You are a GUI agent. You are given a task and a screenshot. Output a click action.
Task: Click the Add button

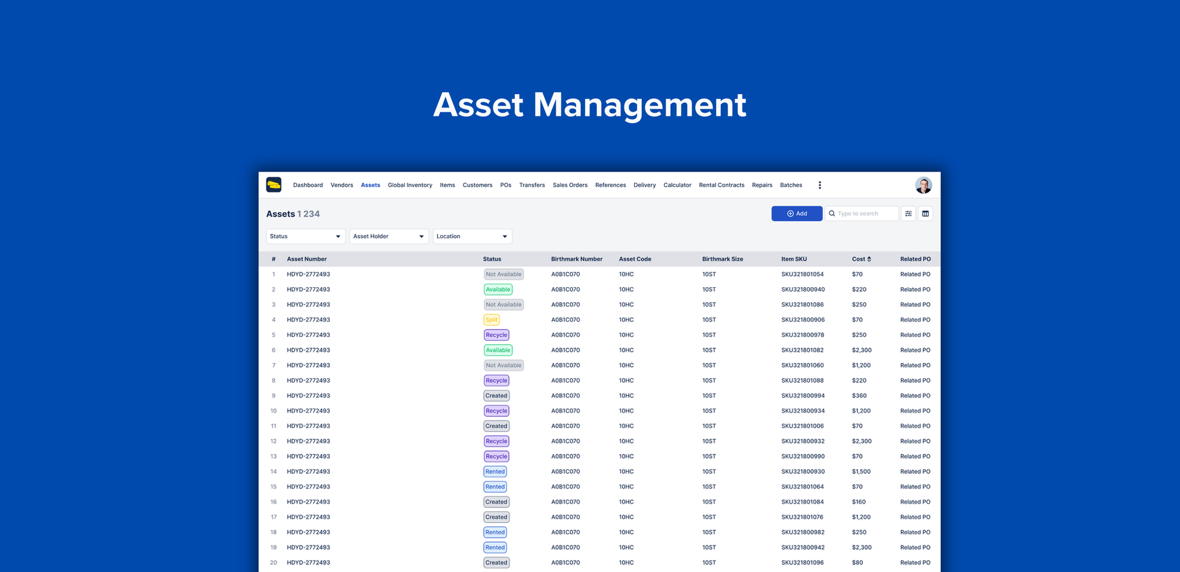pyautogui.click(x=796, y=213)
